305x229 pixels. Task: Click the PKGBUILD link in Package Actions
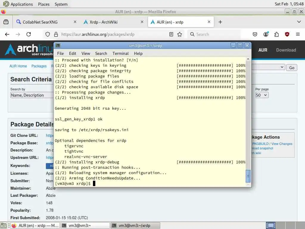coord(260,144)
